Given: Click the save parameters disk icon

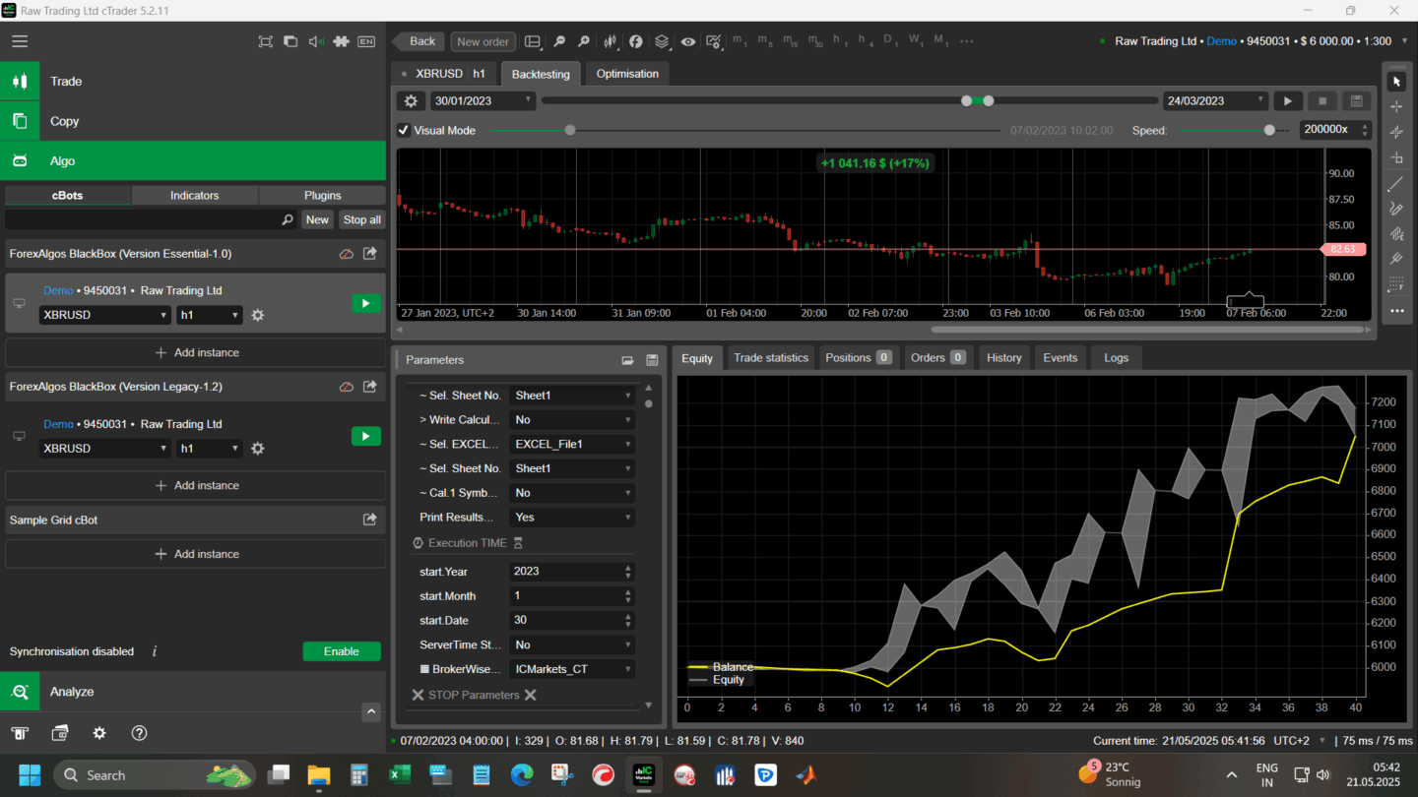Looking at the screenshot, I should pyautogui.click(x=652, y=360).
